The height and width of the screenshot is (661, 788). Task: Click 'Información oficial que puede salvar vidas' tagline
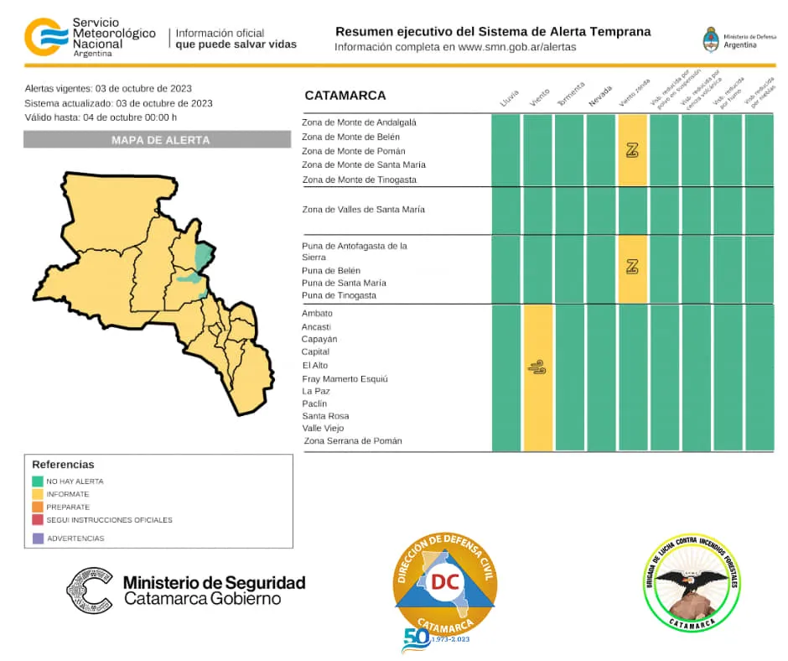tap(236, 39)
